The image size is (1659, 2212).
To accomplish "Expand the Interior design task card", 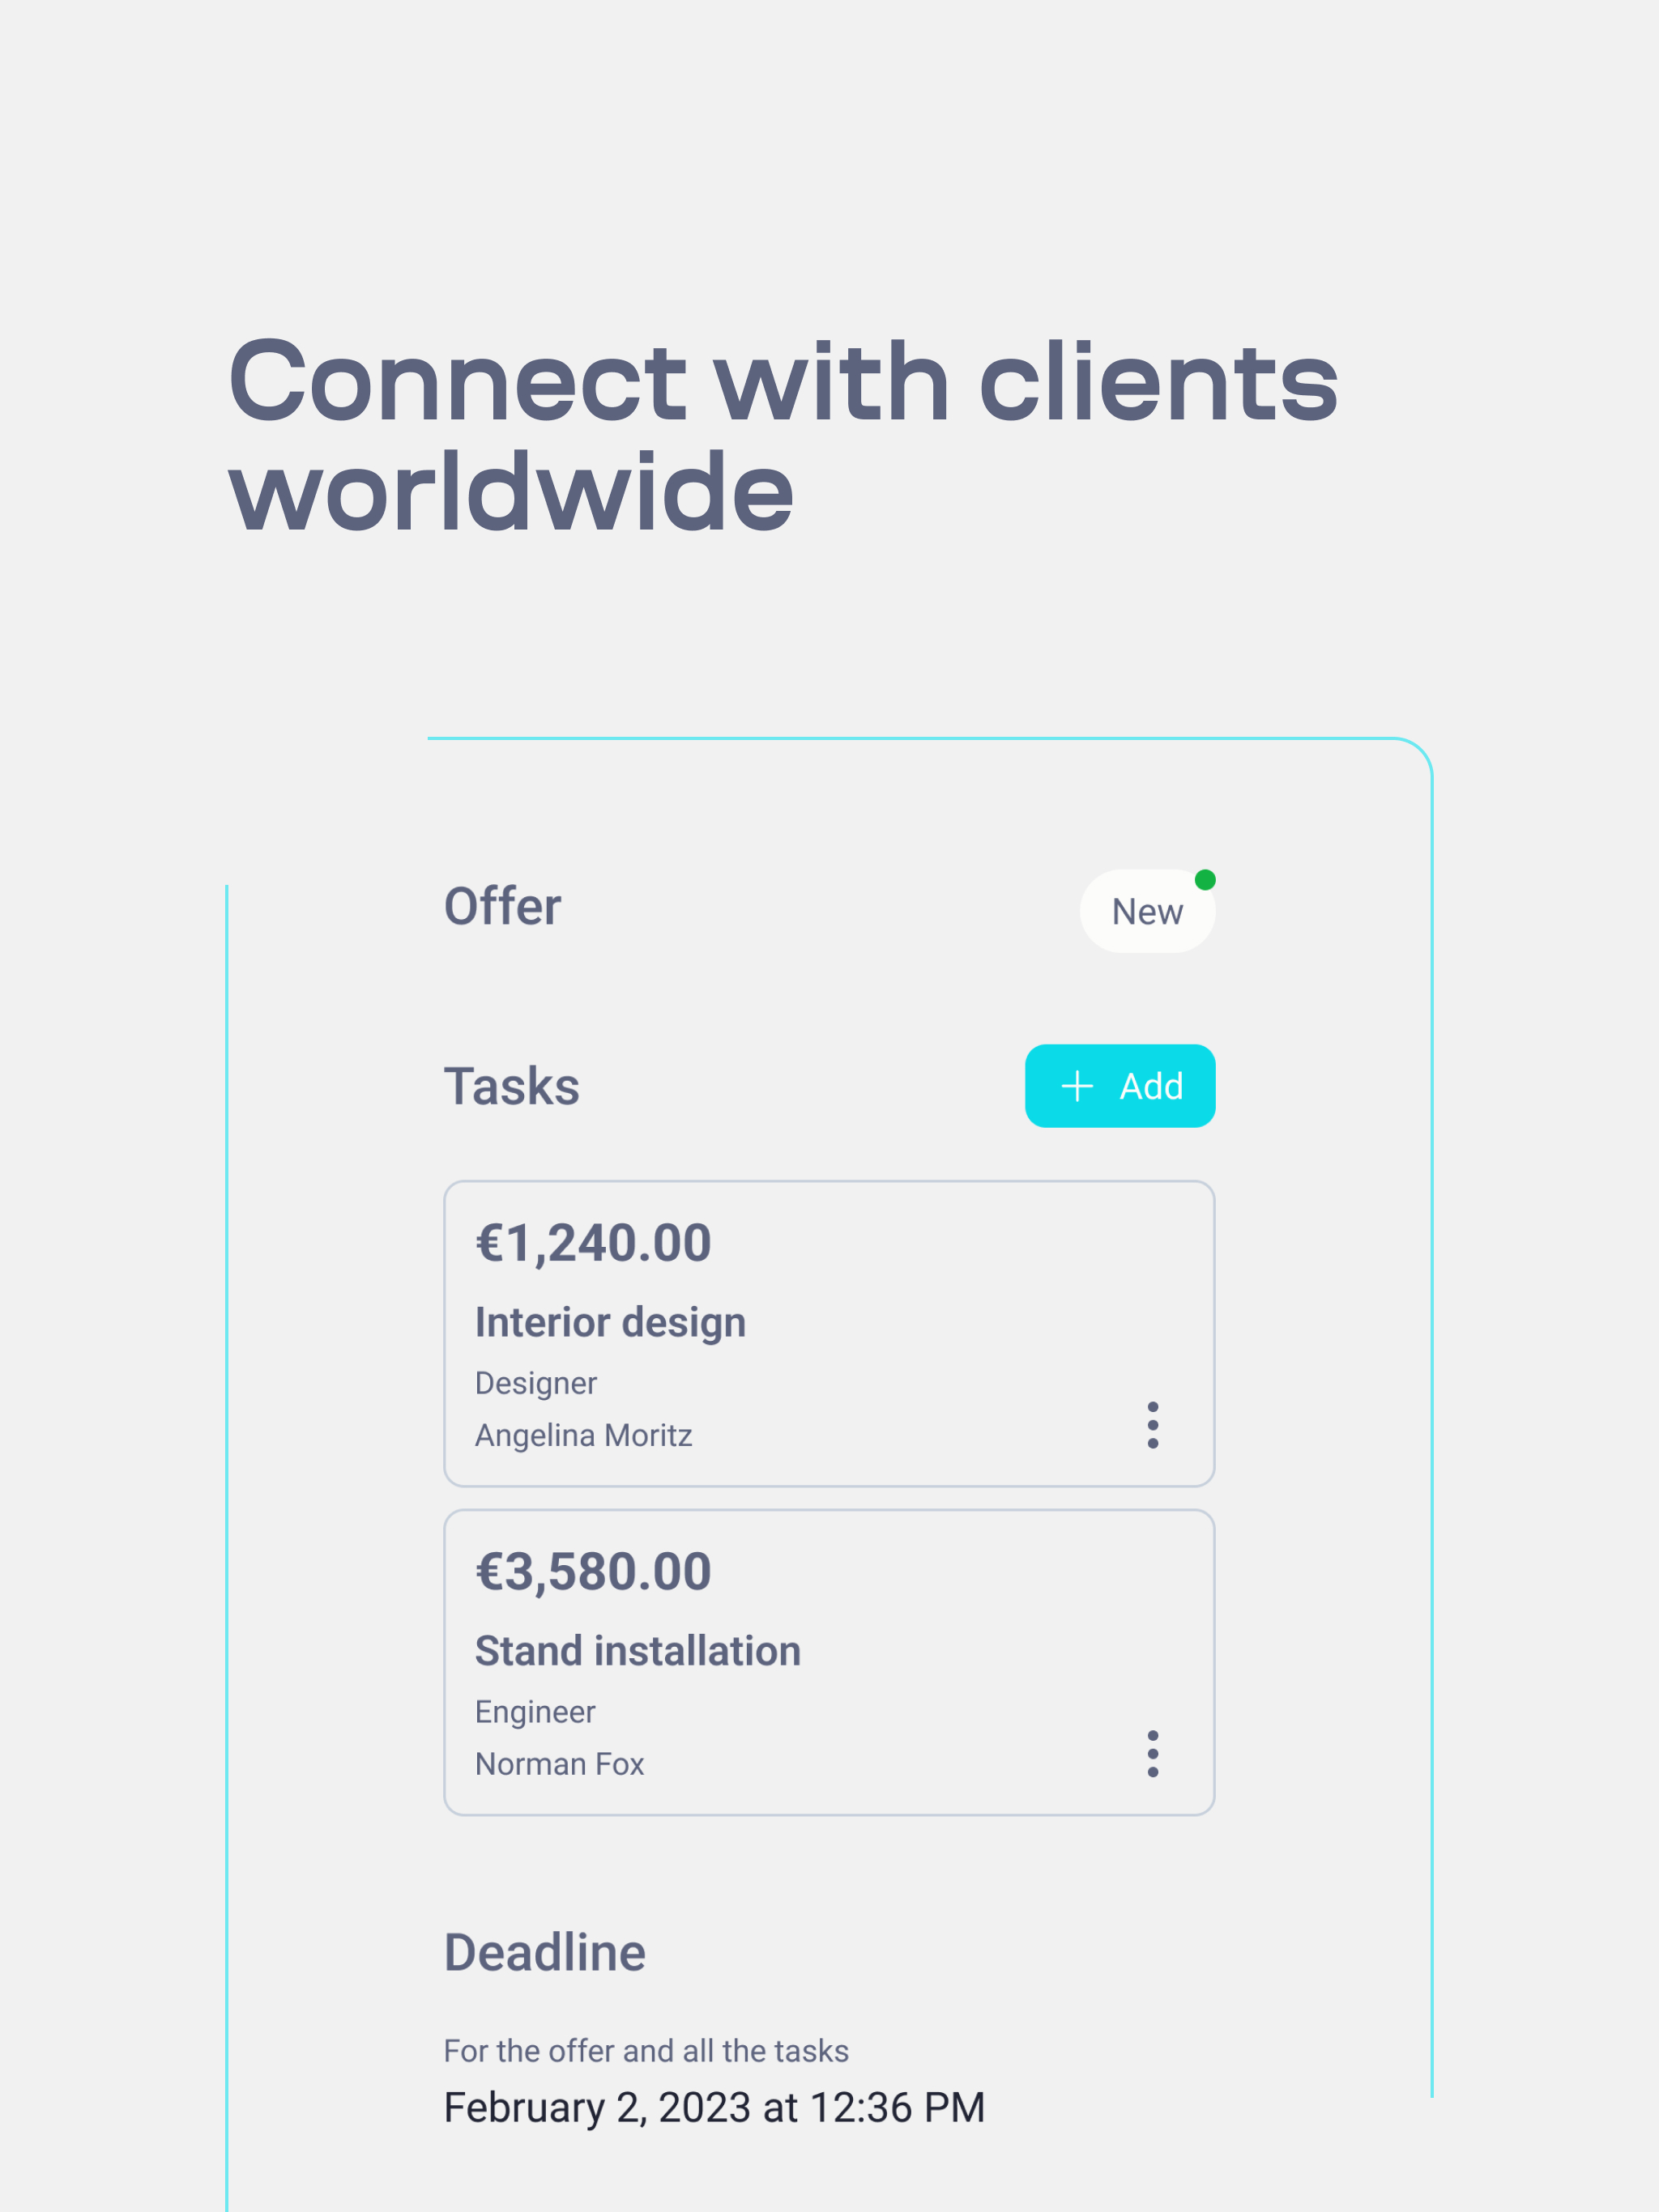I will tap(829, 1335).
